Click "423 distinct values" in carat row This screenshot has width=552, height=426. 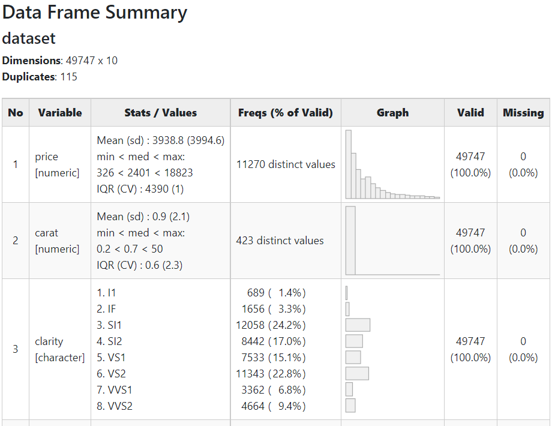280,241
